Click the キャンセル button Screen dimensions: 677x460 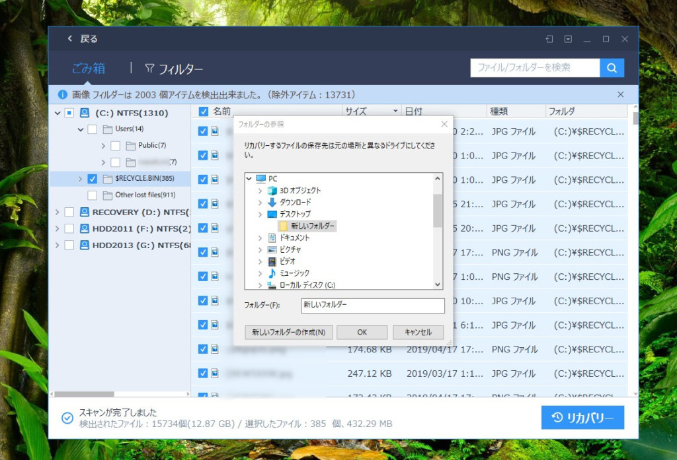click(418, 333)
